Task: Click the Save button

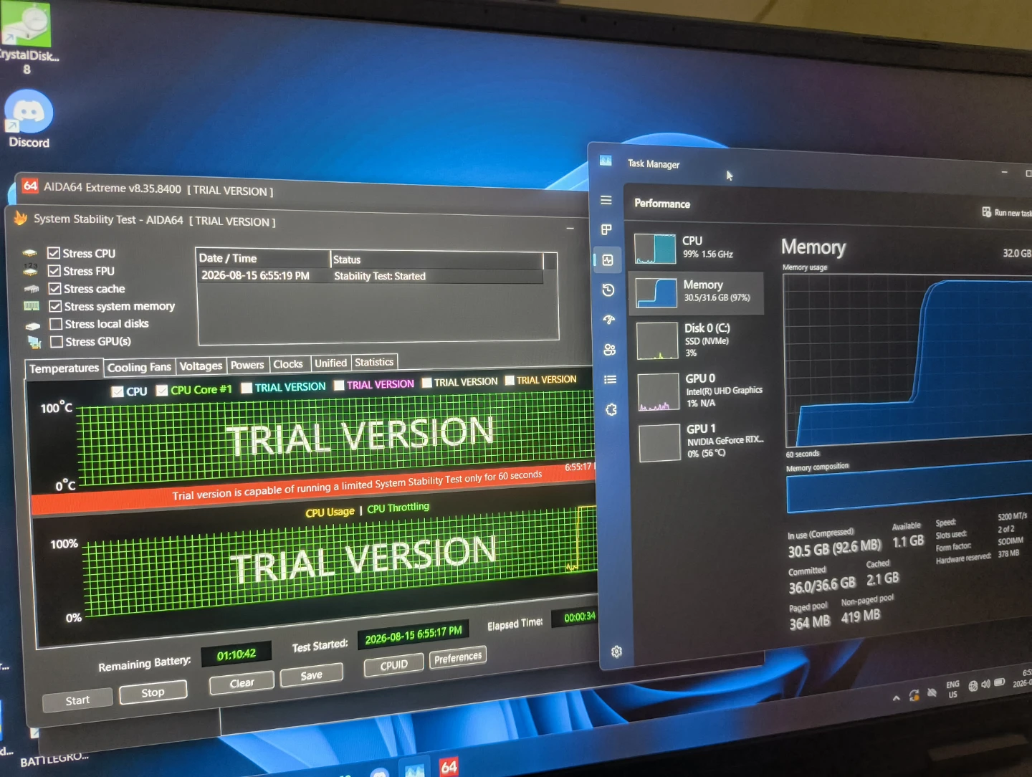Action: pos(311,675)
